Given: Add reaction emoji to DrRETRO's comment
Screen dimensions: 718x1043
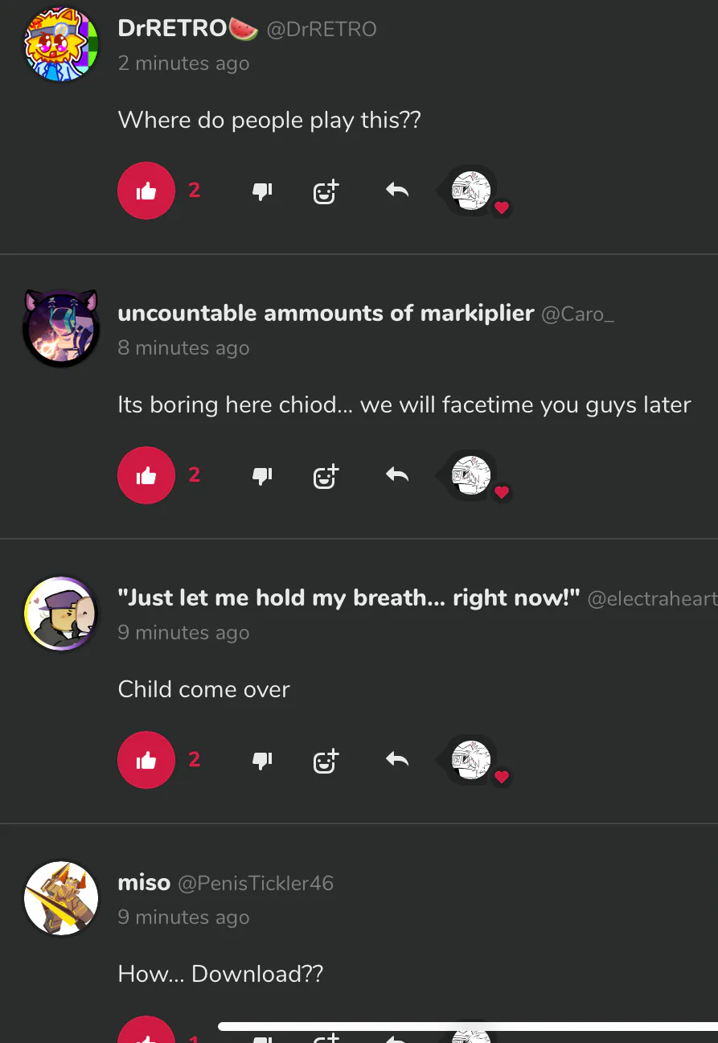Looking at the screenshot, I should pyautogui.click(x=326, y=191).
